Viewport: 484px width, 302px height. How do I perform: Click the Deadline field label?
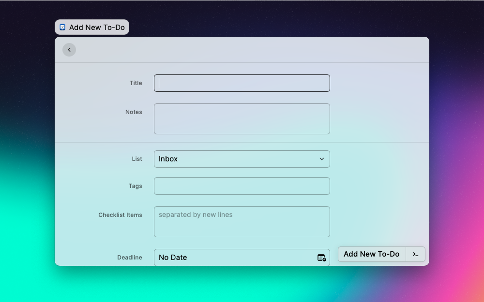pyautogui.click(x=130, y=258)
